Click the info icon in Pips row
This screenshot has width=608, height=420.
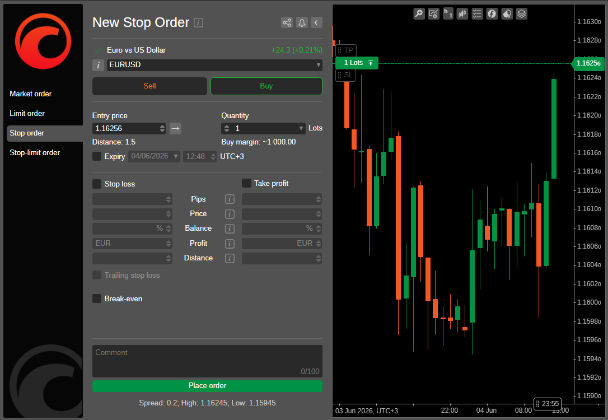tap(230, 199)
